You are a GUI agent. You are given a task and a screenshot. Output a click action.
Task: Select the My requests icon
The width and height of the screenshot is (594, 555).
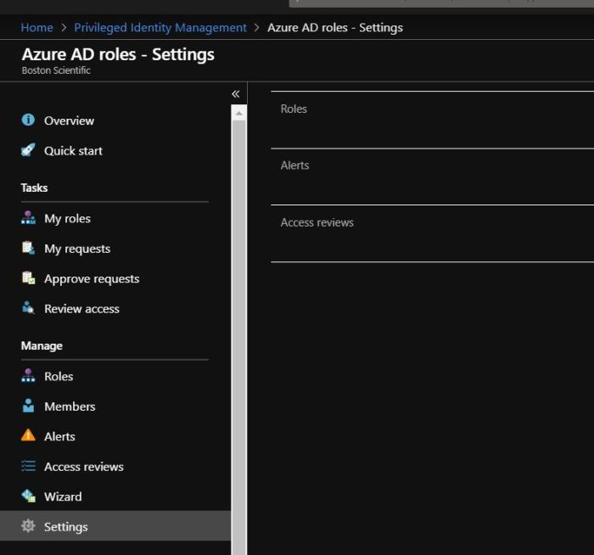(x=28, y=249)
